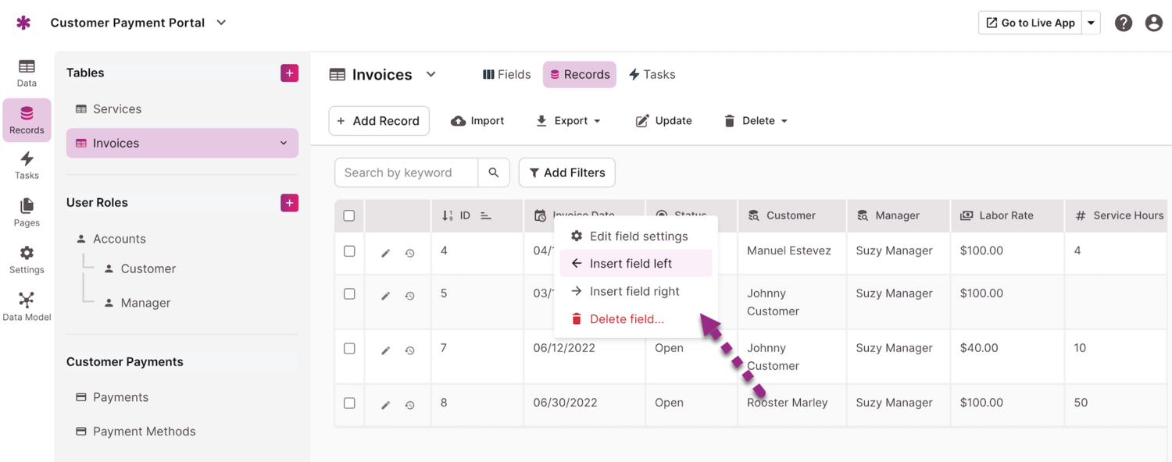Viewport: 1172px width, 462px height.
Task: Click the Add Filters button
Action: tap(566, 172)
